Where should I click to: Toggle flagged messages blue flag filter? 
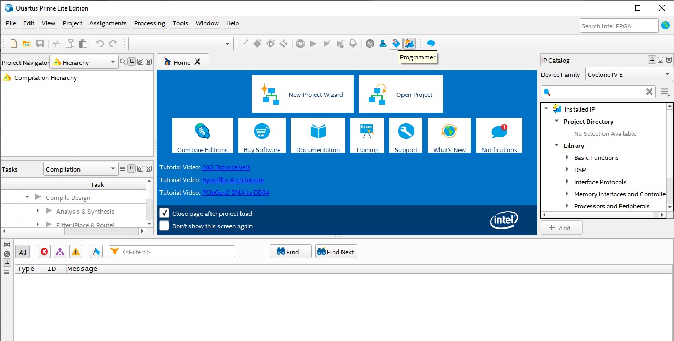tap(96, 252)
